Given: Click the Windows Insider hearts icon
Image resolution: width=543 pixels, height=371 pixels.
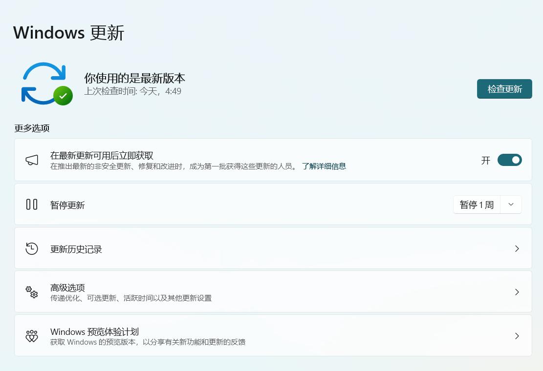Looking at the screenshot, I should coord(32,336).
